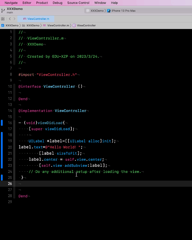Click on "ViewController.h" string

coord(57,75)
